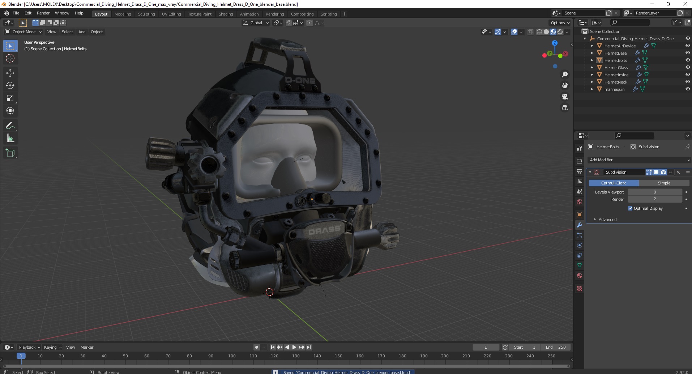Click the End frame field
The height and width of the screenshot is (374, 692).
click(x=556, y=347)
